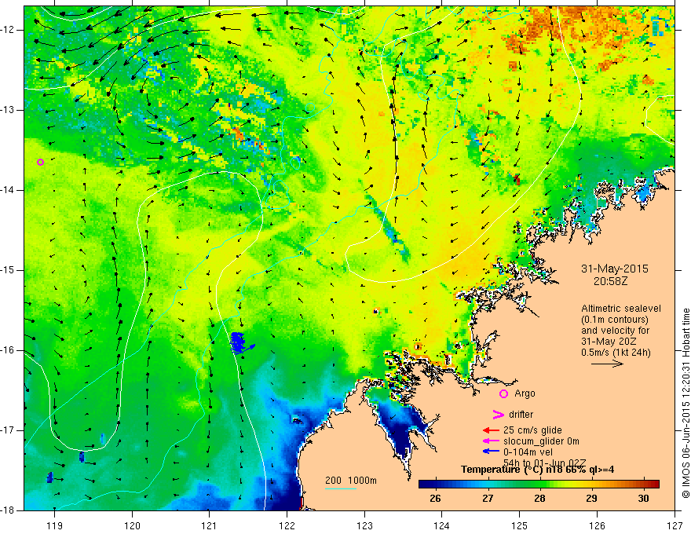This screenshot has width=691, height=534.
Task: Click the latitude axis label '-18'
Action: point(8,510)
